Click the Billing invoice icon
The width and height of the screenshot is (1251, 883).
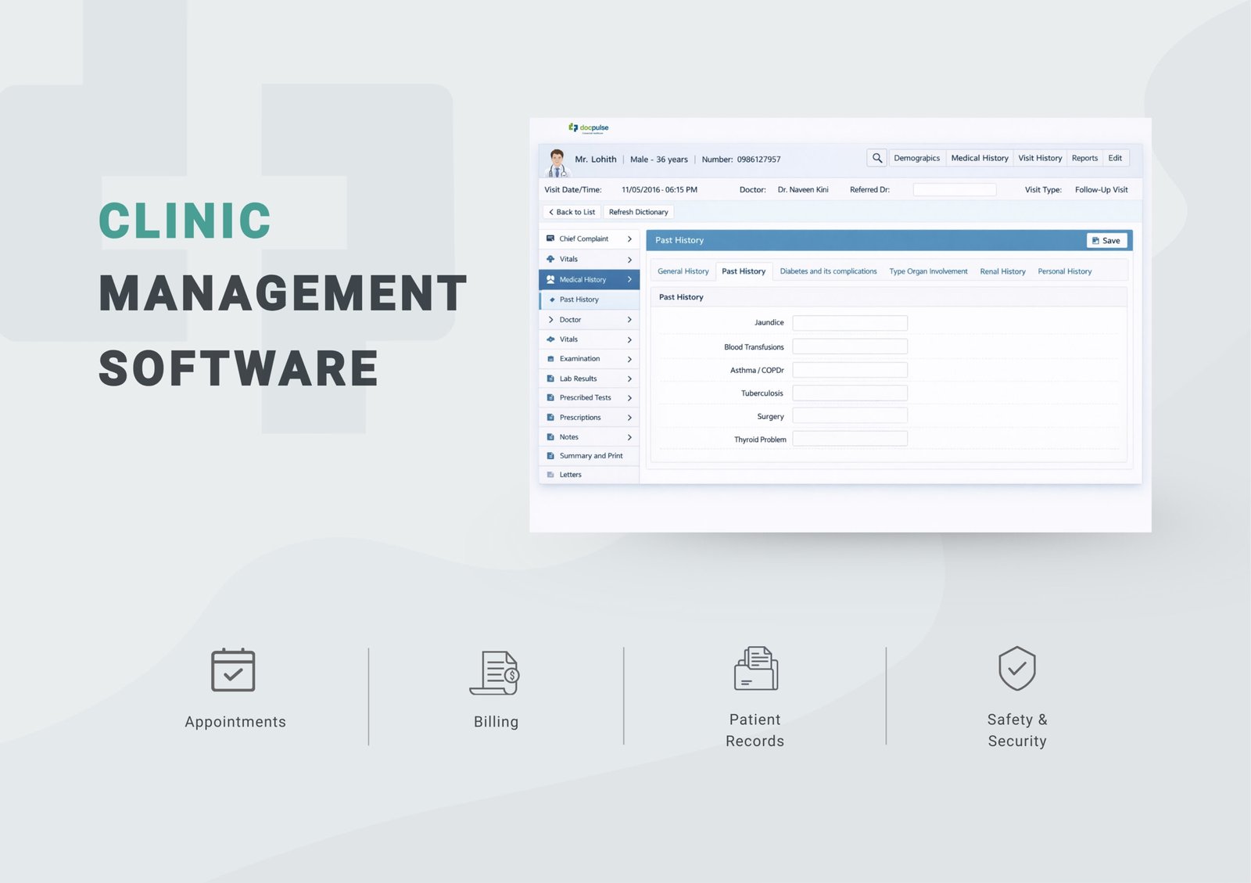(x=495, y=673)
